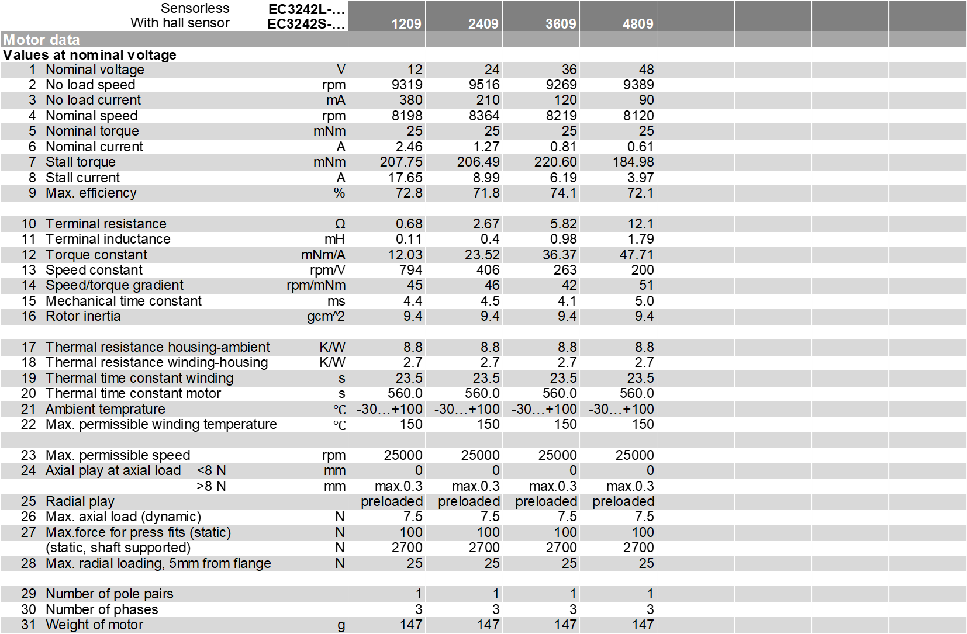Select the Number of pole pairs label
The width and height of the screenshot is (967, 634).
coord(109,594)
